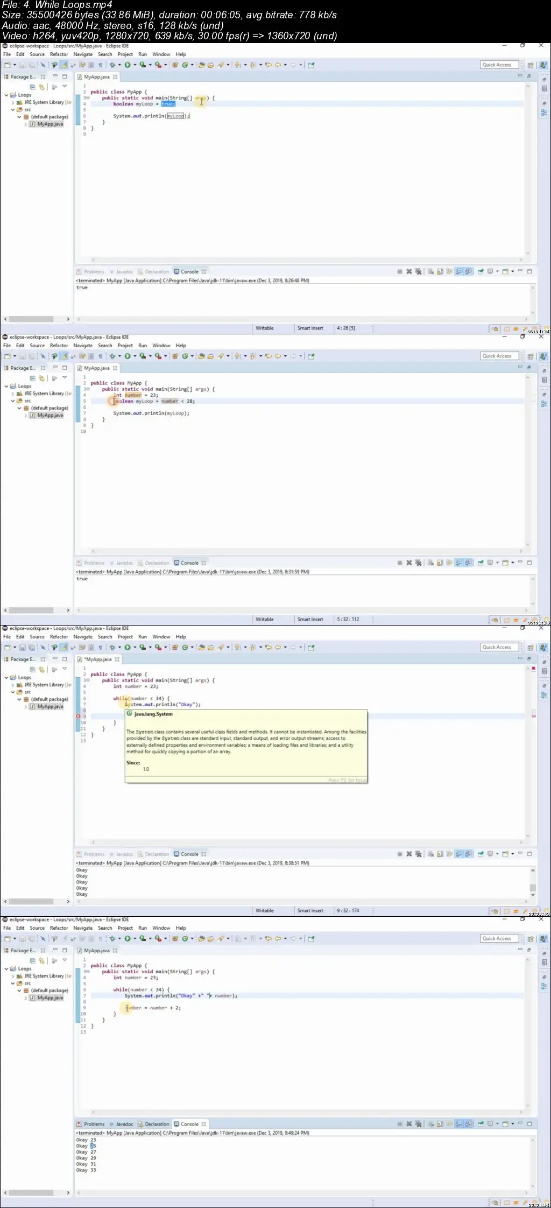
Task: Click Writable status in the first frame's status bar
Action: coord(264,328)
